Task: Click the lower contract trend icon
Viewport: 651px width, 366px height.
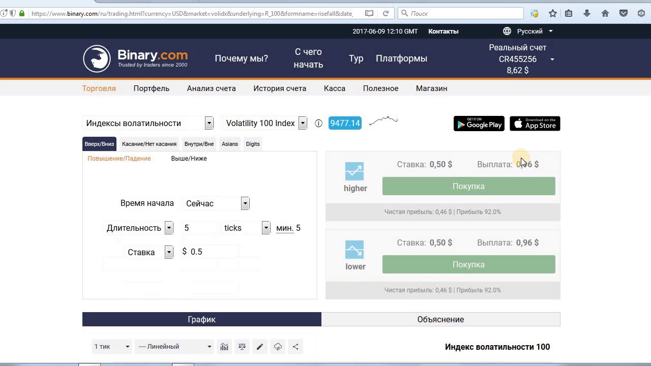Action: (x=354, y=250)
